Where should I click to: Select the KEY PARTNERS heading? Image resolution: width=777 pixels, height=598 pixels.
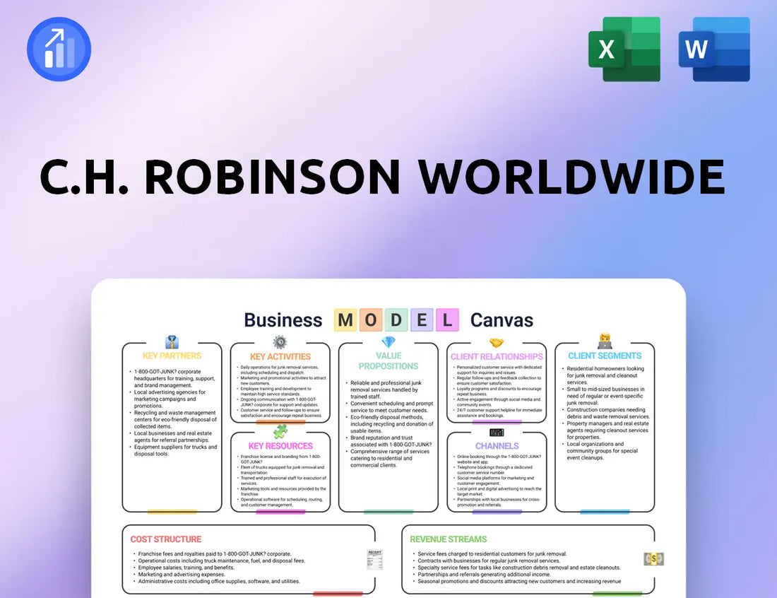coord(172,356)
